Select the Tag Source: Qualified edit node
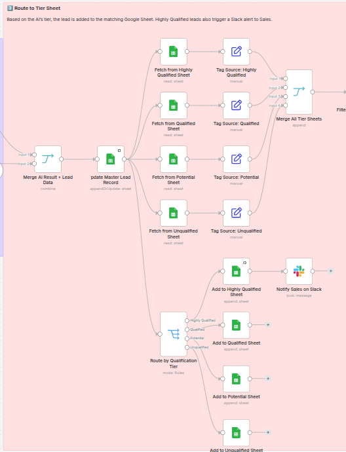The width and height of the screenshot is (346, 452). [x=236, y=105]
